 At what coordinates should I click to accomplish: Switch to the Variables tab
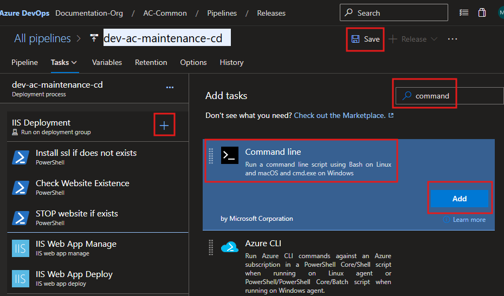pyautogui.click(x=107, y=62)
